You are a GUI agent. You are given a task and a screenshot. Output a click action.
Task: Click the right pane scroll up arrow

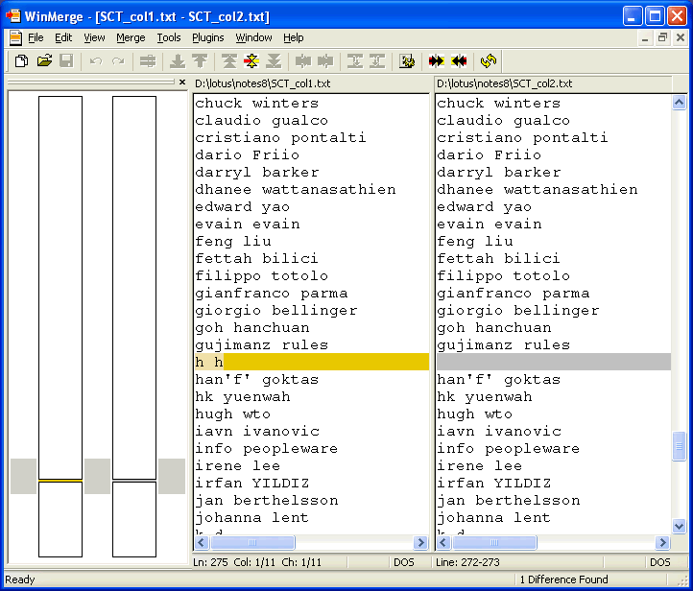point(679,103)
